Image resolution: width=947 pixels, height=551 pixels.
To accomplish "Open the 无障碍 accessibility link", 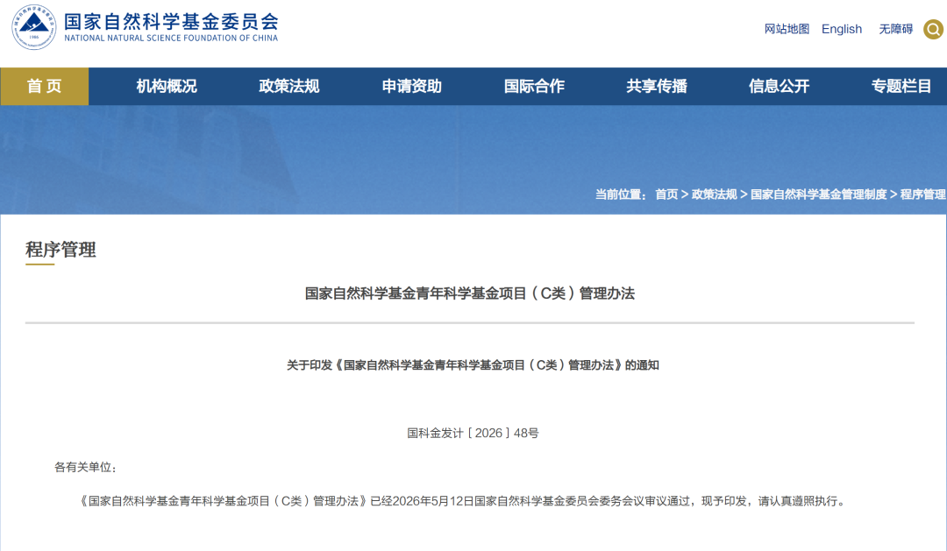I will (x=895, y=29).
